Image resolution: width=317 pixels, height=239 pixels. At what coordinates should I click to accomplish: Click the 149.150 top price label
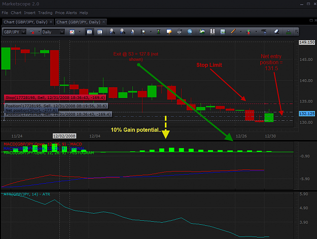pyautogui.click(x=307, y=42)
